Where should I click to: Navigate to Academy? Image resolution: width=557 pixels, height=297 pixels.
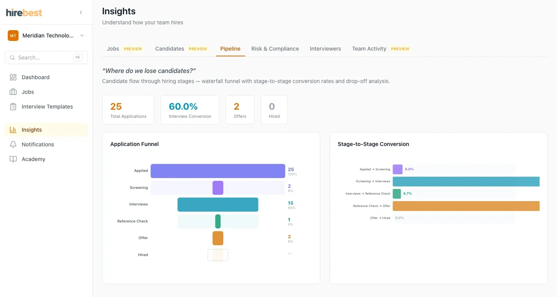click(46, 159)
